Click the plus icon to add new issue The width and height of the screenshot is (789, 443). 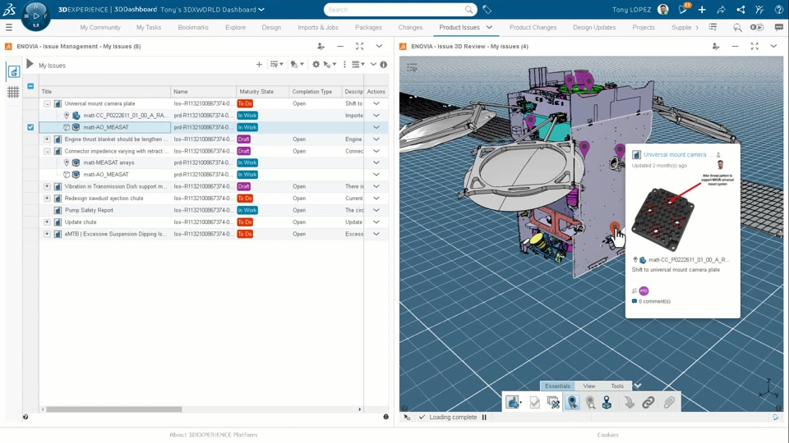(x=259, y=65)
